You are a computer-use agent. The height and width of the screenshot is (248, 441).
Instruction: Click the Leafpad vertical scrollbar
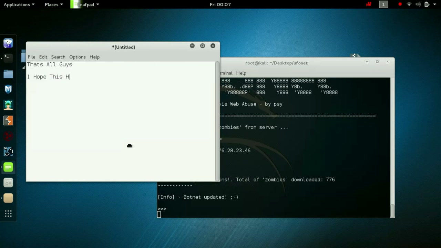[x=217, y=121]
